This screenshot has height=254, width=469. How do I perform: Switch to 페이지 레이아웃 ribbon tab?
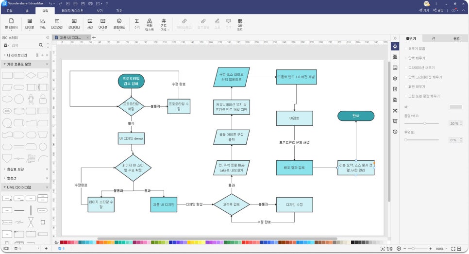72,11
